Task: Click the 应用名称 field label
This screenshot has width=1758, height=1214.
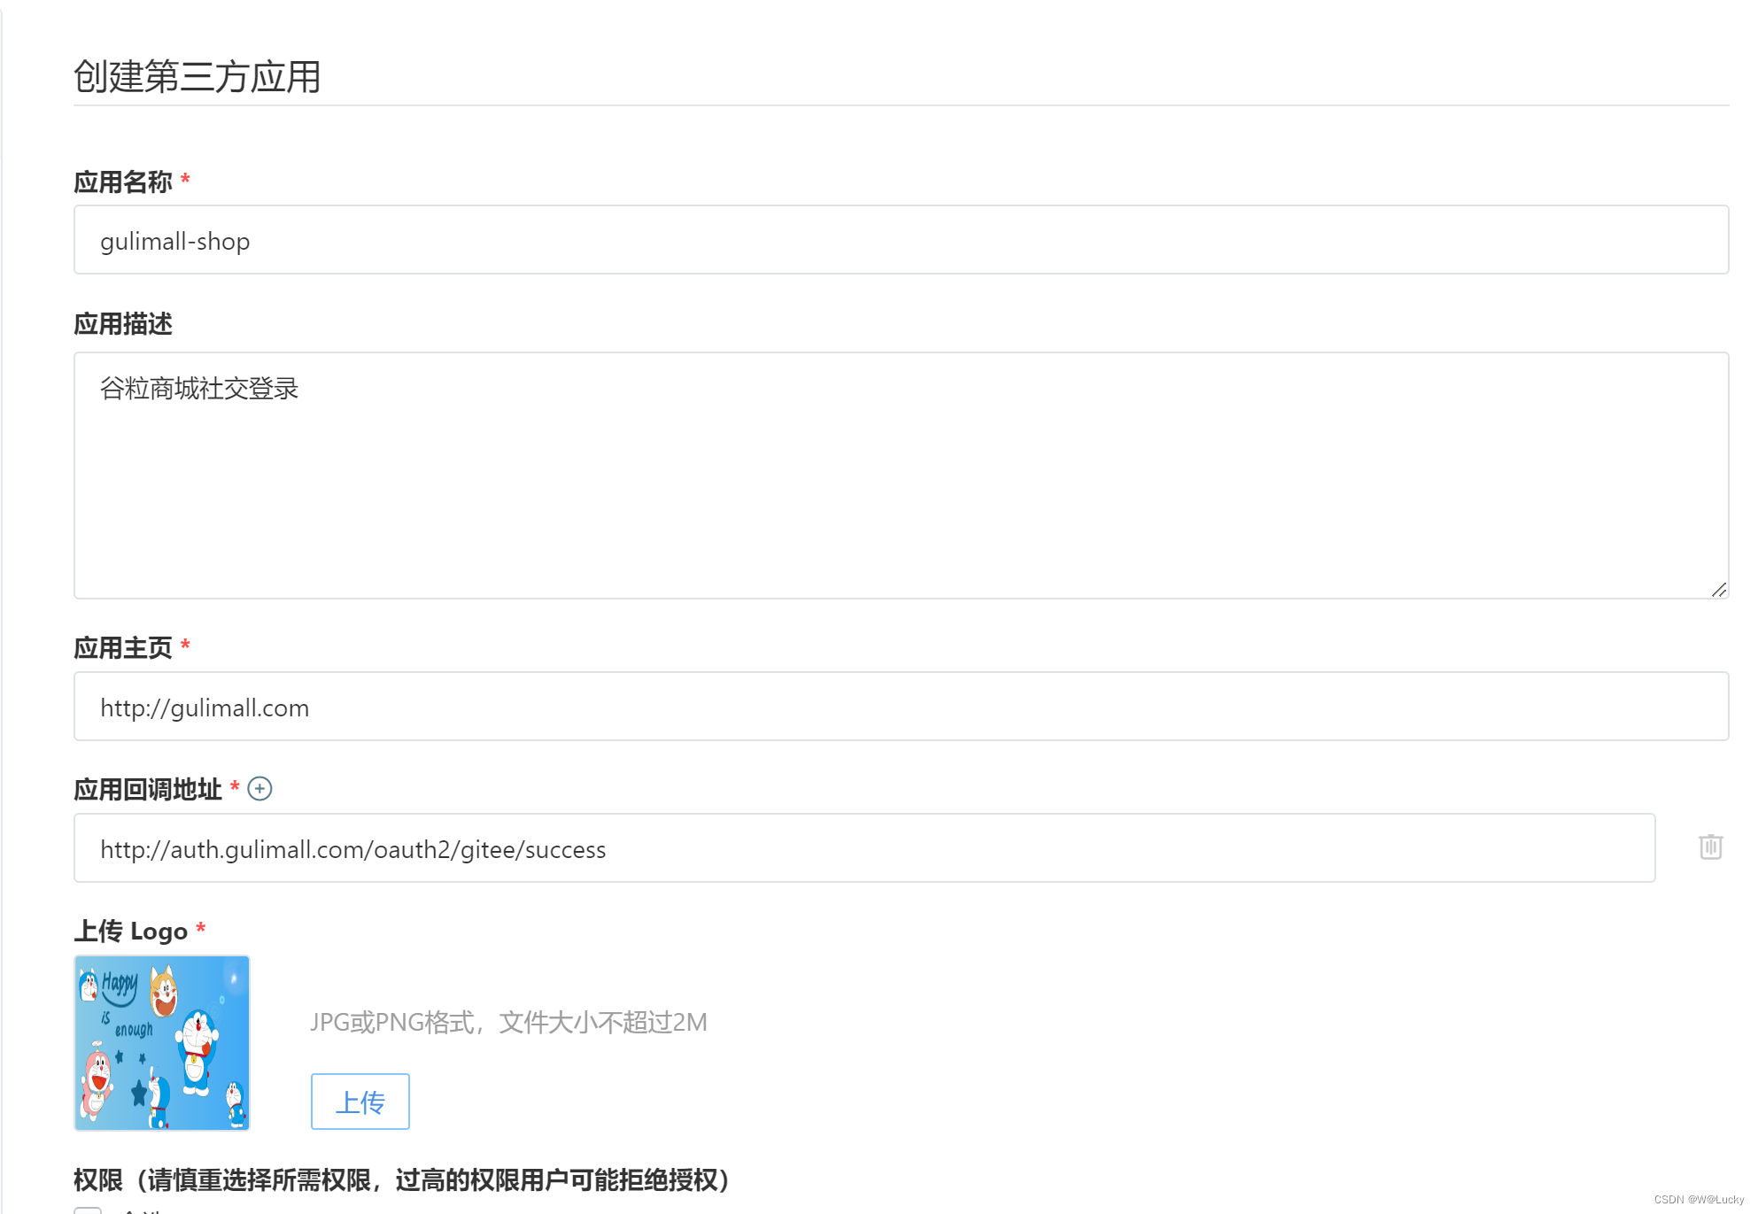Action: click(x=123, y=182)
